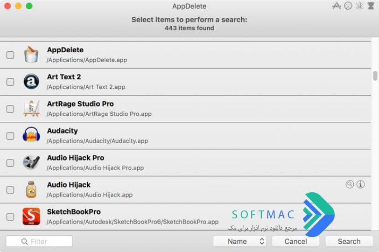Click the vertical scrollbar thumb
The image size is (379, 252).
click(375, 76)
